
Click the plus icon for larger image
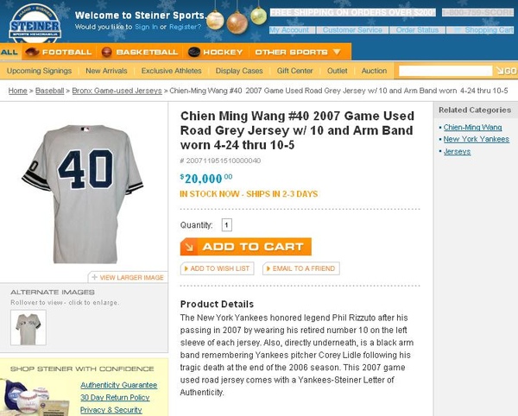click(94, 277)
